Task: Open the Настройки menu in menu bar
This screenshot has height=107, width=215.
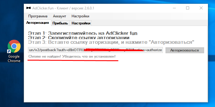Action: click(x=80, y=16)
